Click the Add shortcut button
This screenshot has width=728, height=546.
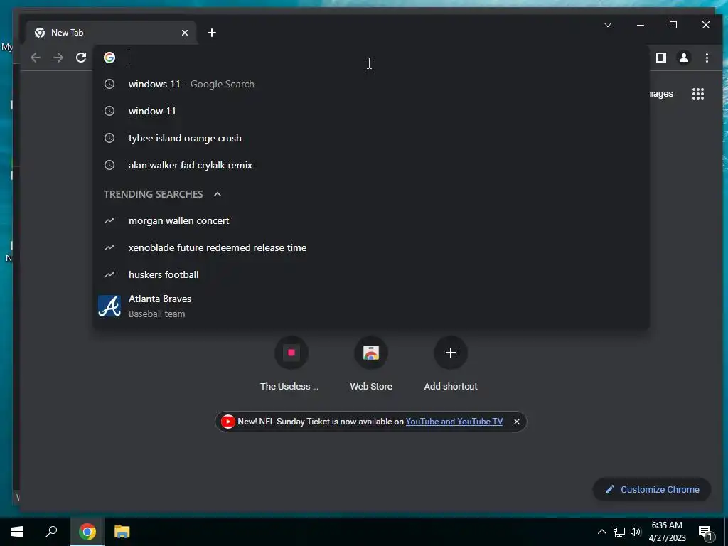pyautogui.click(x=450, y=365)
